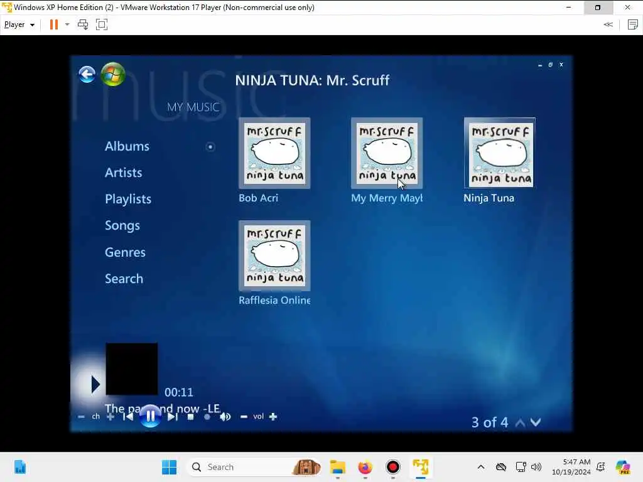Viewport: 643px width, 482px height.
Task: Suspend the VM with the orange pause button
Action: (54, 24)
